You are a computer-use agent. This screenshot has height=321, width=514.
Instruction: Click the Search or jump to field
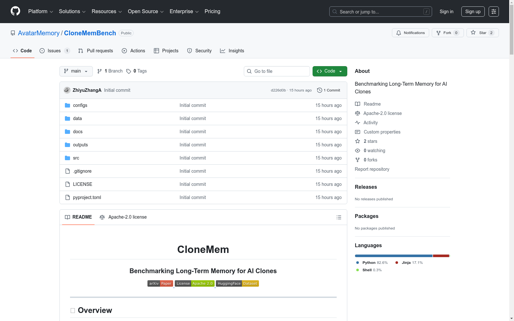(381, 12)
